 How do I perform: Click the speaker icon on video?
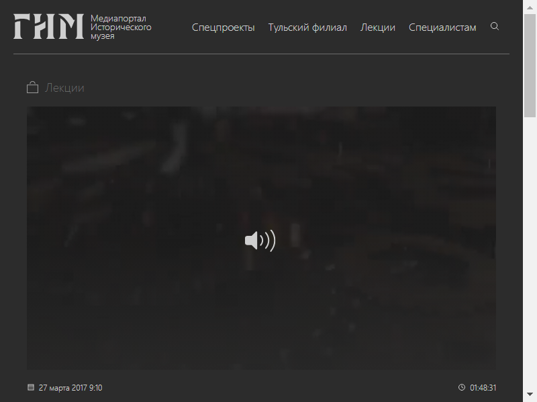click(x=260, y=241)
